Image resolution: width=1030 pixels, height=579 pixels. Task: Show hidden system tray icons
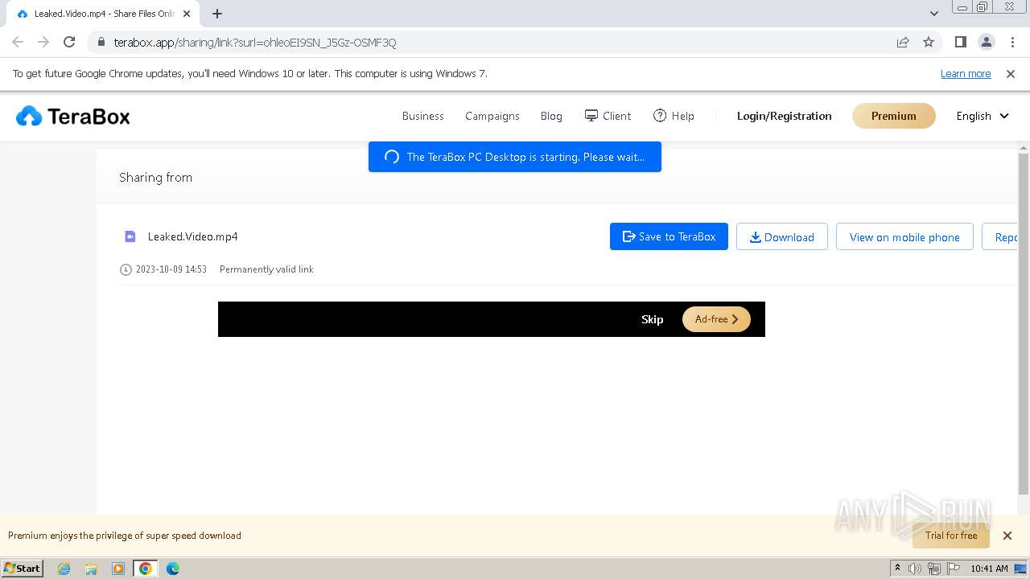[897, 569]
